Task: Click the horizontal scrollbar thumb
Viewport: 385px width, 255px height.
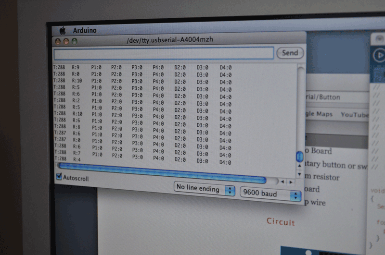Action: [x=162, y=173]
